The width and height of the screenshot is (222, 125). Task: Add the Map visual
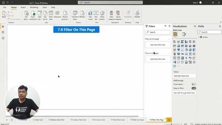[x=174, y=54]
